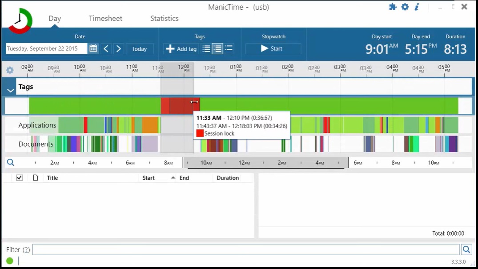Open the info icon in title bar
Viewport: 478px width, 269px height.
tap(417, 7)
